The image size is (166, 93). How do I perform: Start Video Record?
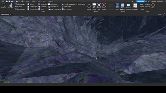pyautogui.click(x=104, y=7)
